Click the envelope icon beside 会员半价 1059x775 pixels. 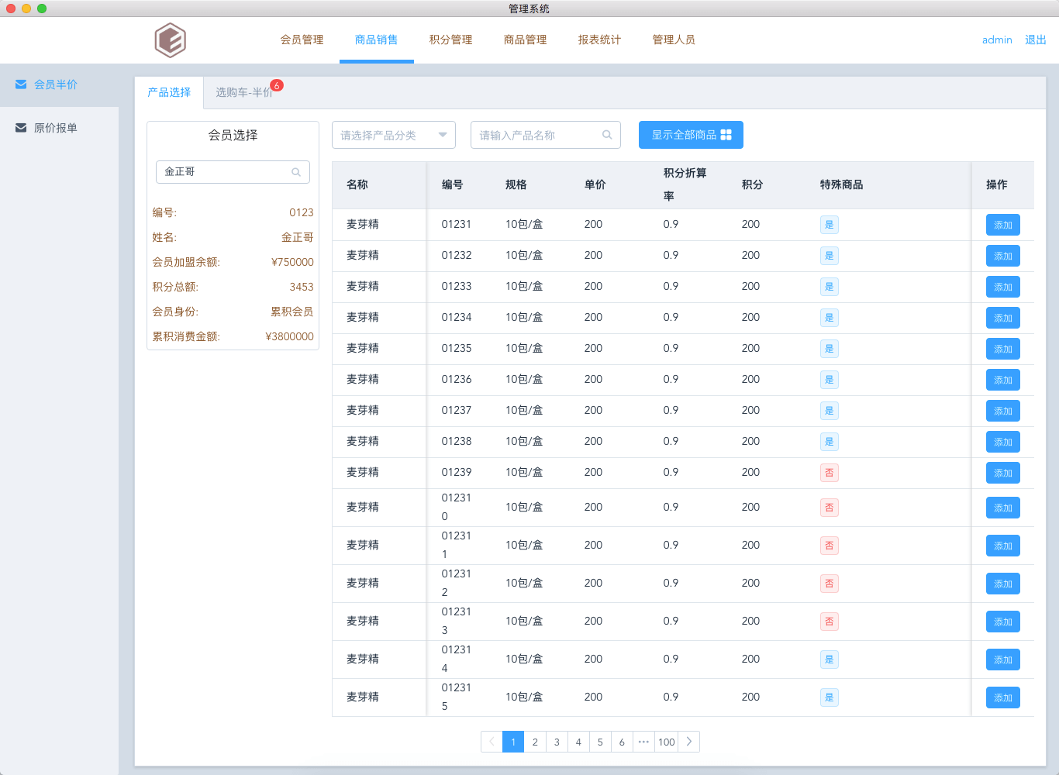tap(21, 84)
